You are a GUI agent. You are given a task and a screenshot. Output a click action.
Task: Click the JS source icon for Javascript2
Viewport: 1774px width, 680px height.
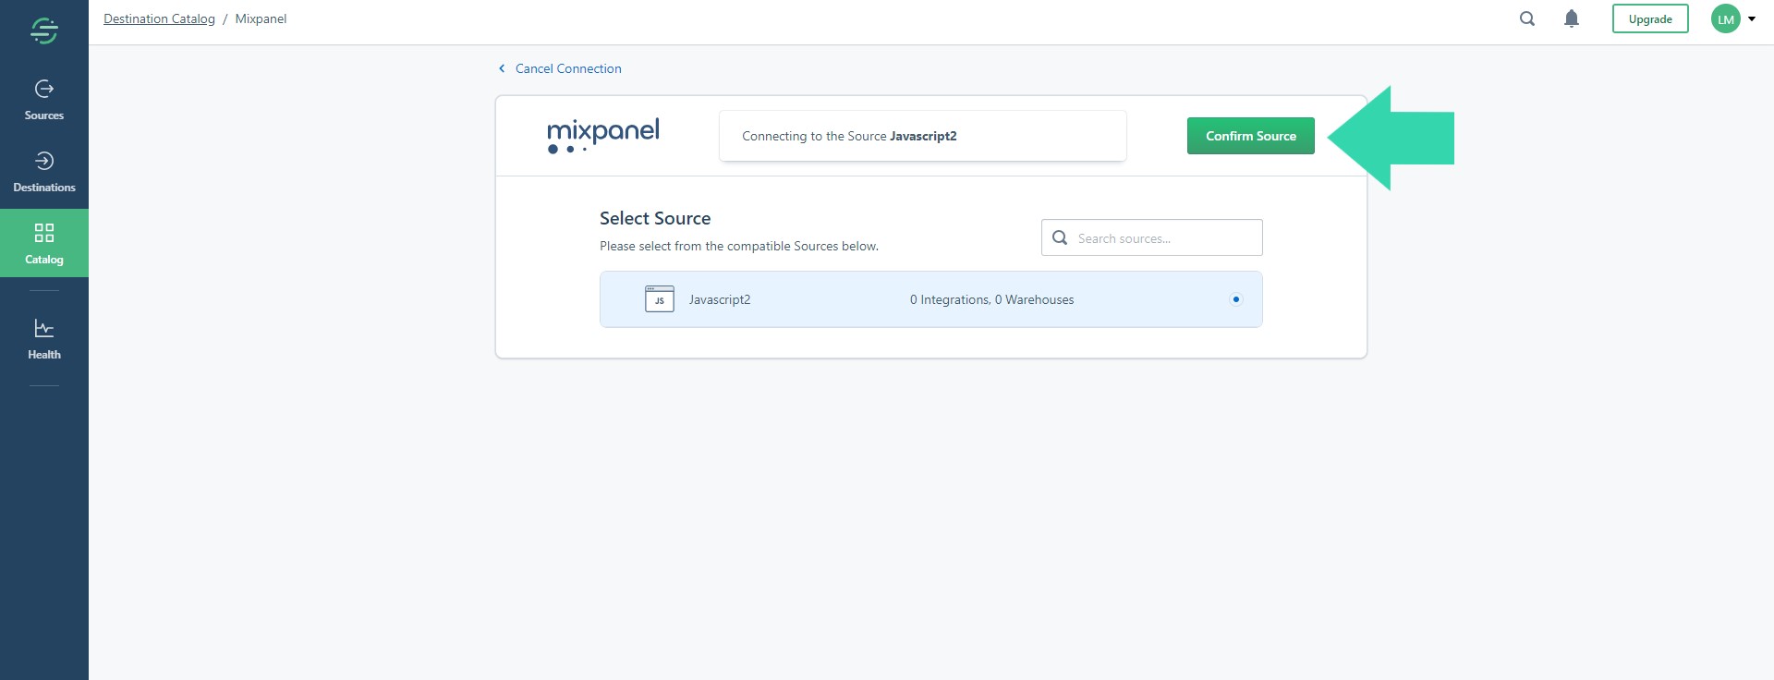point(659,299)
